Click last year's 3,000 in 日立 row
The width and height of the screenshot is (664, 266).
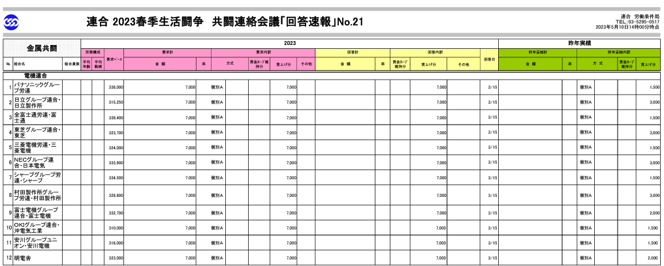click(654, 102)
